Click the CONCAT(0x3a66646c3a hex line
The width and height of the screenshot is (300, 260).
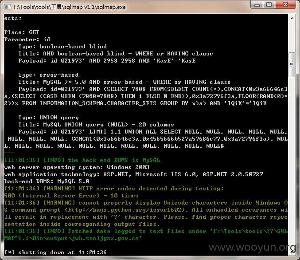(x=148, y=139)
